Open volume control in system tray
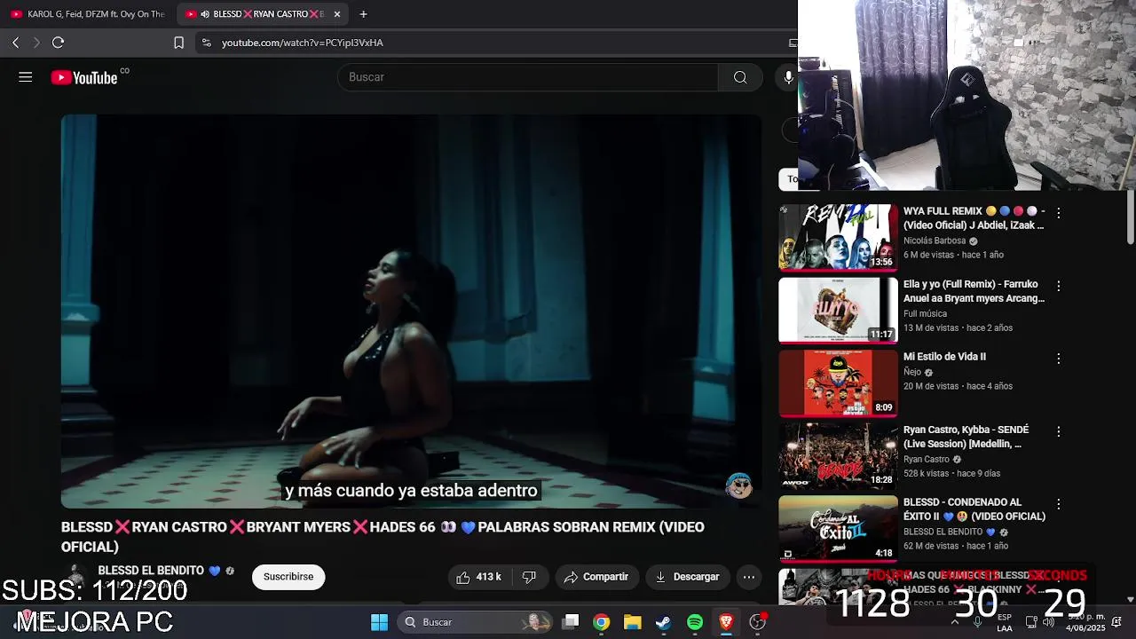 [1048, 622]
